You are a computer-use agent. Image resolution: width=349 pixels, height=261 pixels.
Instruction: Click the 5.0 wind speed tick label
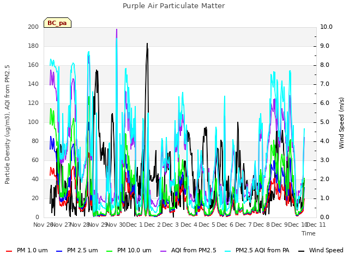coord(325,122)
